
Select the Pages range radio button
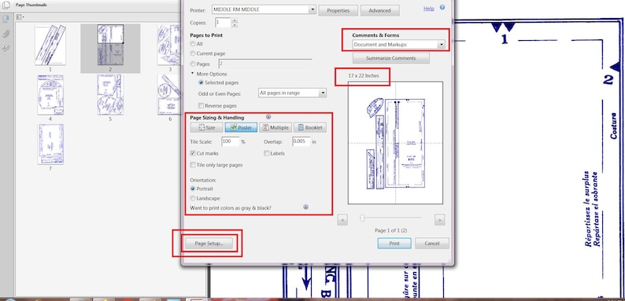click(x=193, y=64)
